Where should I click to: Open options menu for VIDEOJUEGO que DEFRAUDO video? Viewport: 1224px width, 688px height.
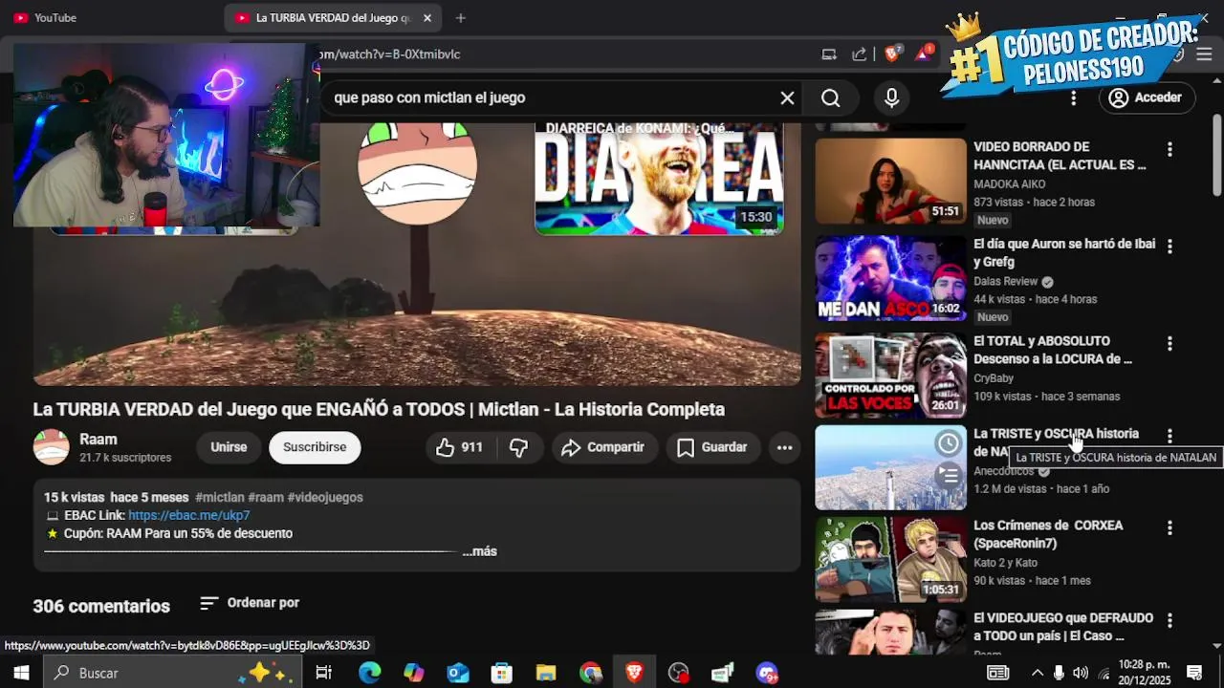[x=1169, y=620]
